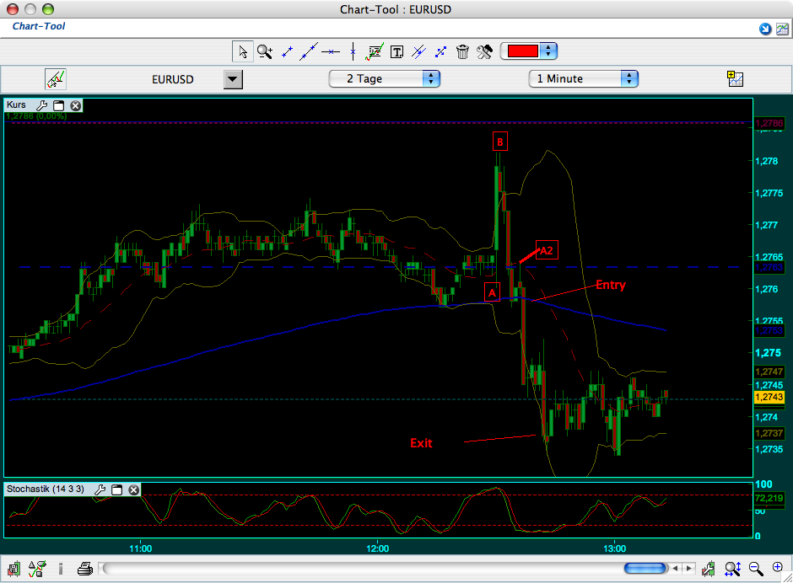The width and height of the screenshot is (793, 583).
Task: Choose the horizontal line tool
Action: click(331, 51)
